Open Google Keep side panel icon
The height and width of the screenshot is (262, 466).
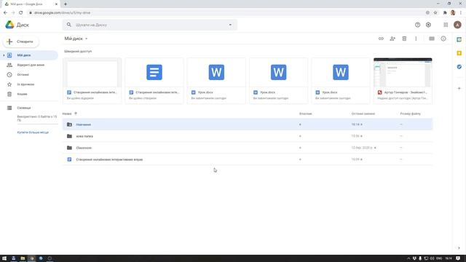coord(459,53)
